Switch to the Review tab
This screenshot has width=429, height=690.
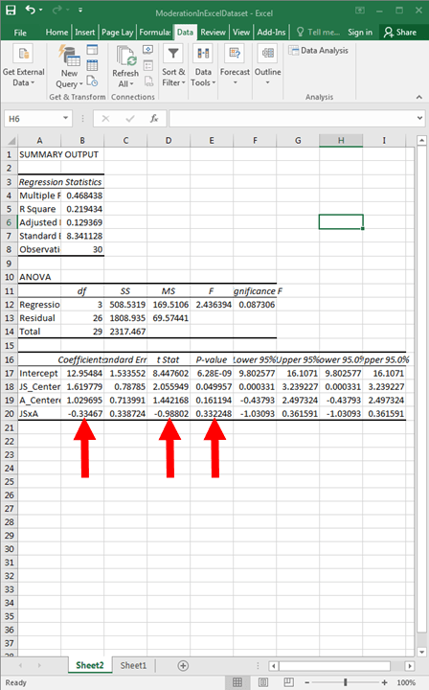point(213,33)
